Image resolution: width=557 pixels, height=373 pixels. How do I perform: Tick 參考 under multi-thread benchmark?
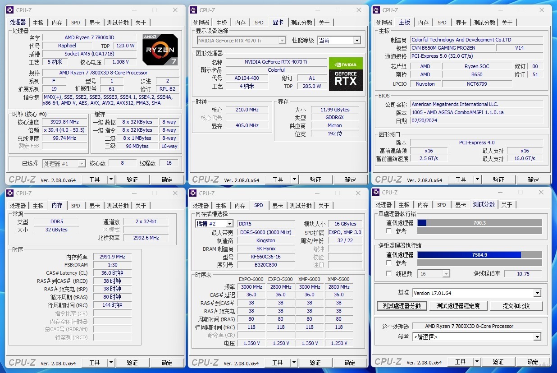point(389,262)
